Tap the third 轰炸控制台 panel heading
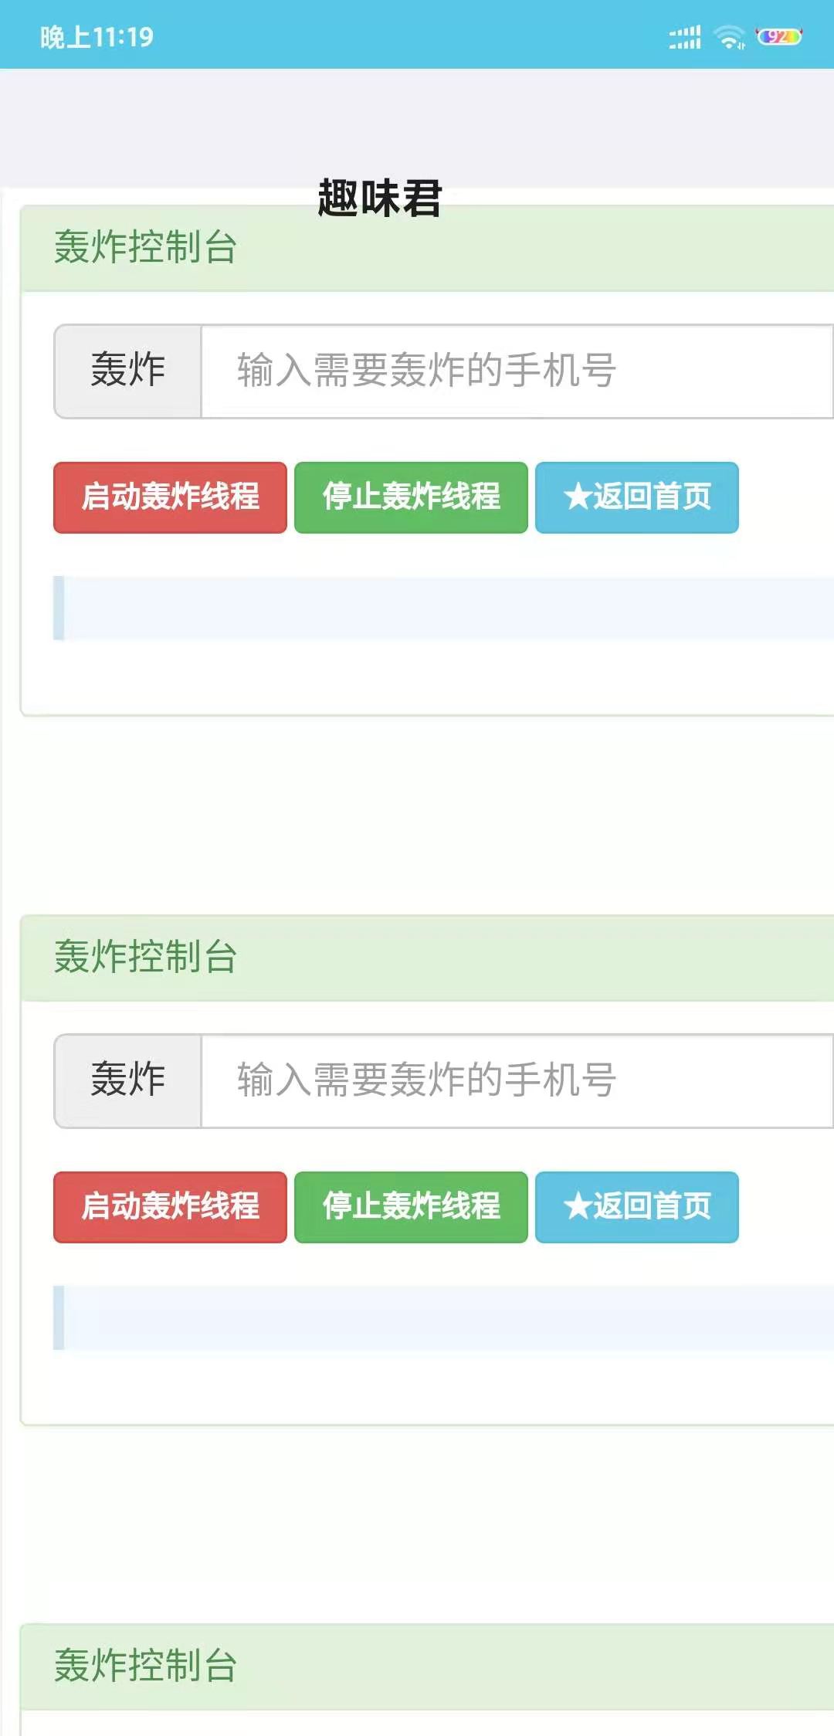The height and width of the screenshot is (1736, 834). pos(145,1666)
